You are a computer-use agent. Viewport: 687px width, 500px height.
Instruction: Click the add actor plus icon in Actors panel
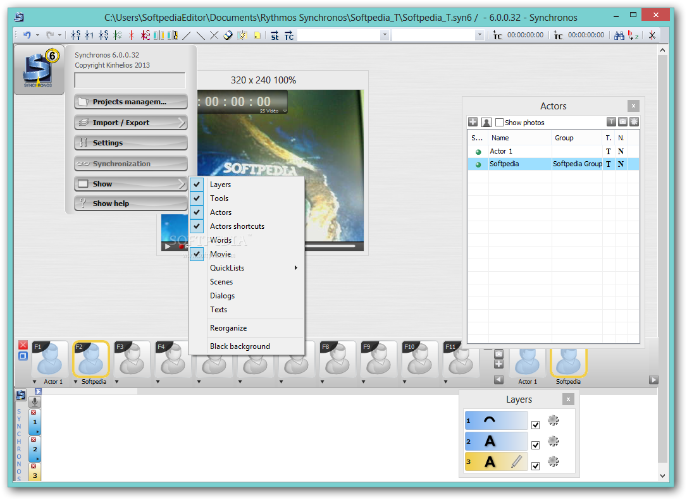[473, 122]
